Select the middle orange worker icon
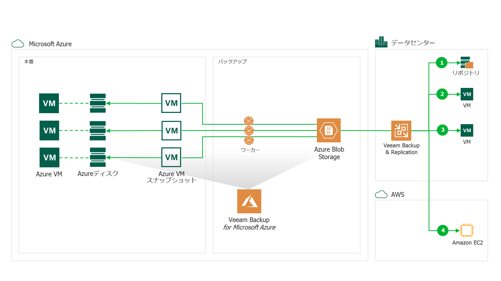This screenshot has height=281, width=501. (249, 131)
